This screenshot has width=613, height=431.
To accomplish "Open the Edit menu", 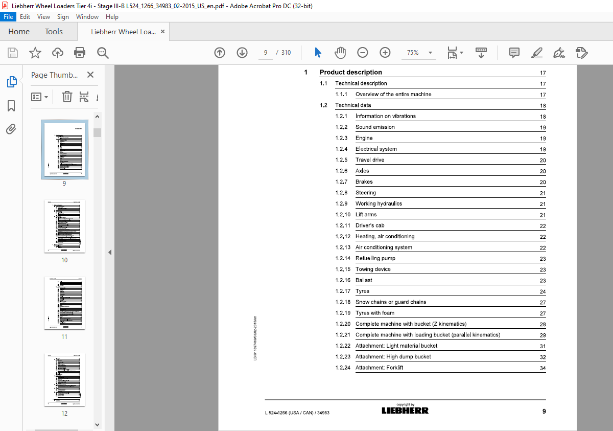I will click(x=25, y=17).
